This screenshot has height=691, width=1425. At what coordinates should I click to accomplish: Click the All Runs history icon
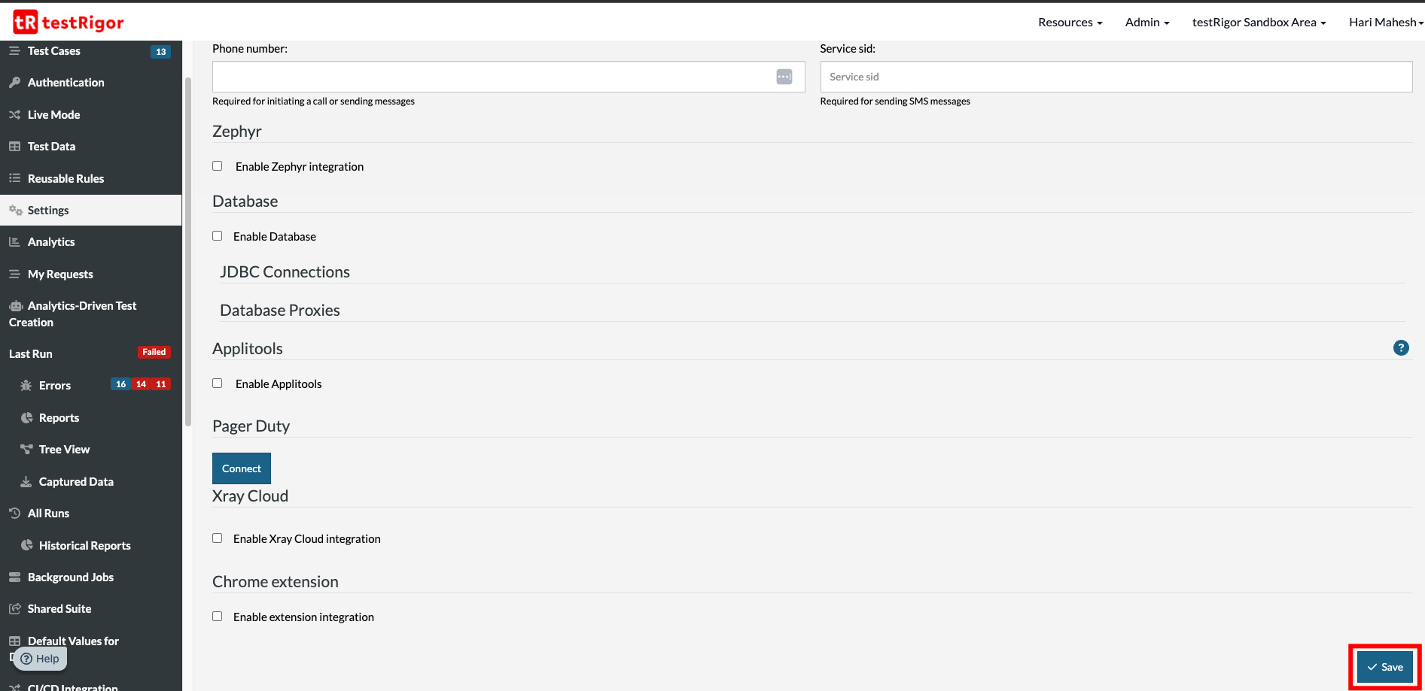click(x=14, y=513)
